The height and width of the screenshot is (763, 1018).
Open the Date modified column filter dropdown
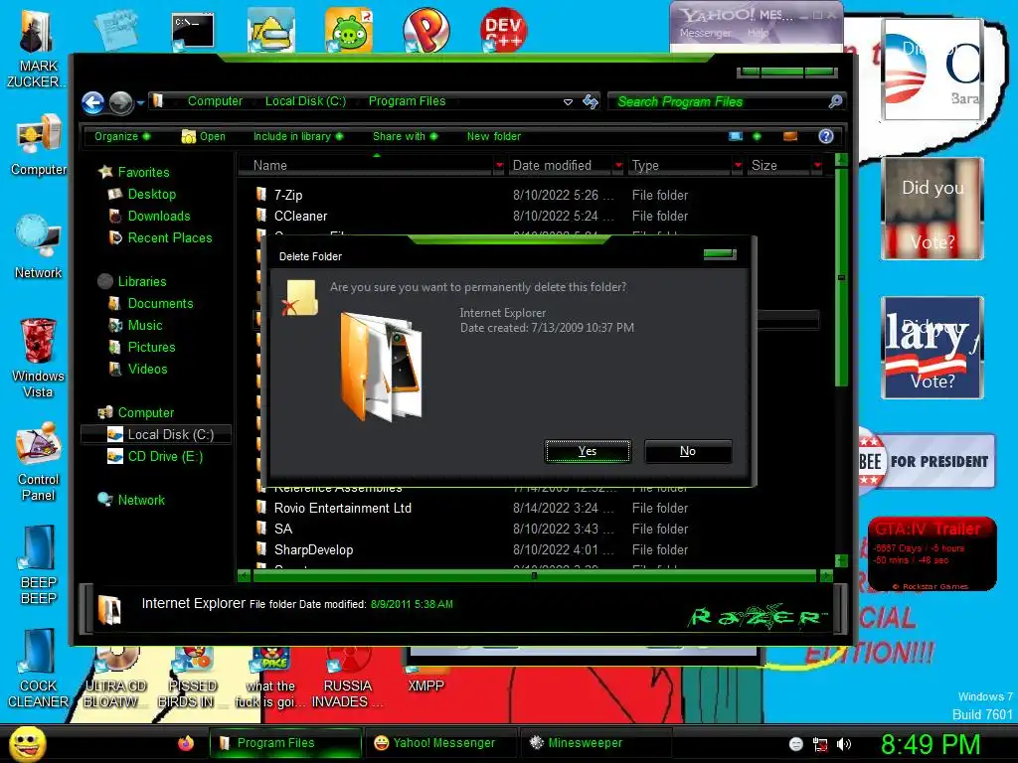tap(618, 166)
